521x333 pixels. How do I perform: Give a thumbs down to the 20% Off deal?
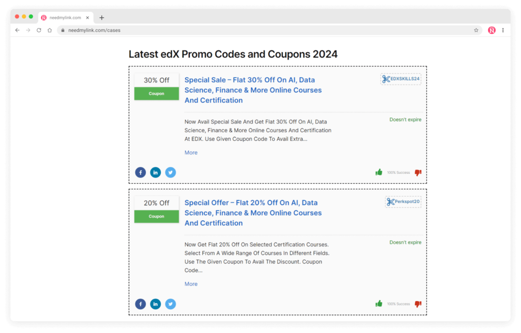pos(418,304)
